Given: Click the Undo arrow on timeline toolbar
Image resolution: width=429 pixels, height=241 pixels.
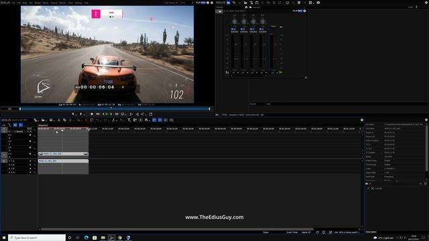Looking at the screenshot, I should [x=98, y=120].
